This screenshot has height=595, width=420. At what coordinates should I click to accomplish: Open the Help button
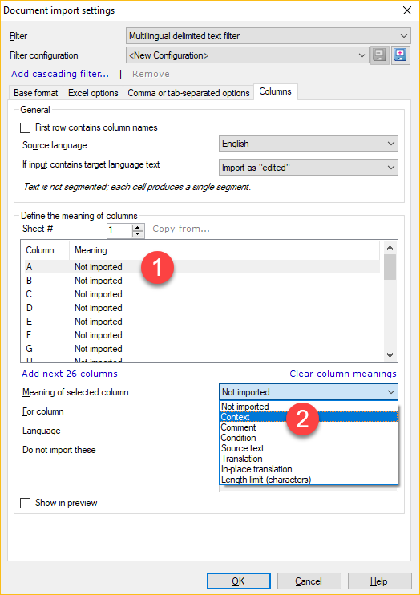tap(379, 581)
